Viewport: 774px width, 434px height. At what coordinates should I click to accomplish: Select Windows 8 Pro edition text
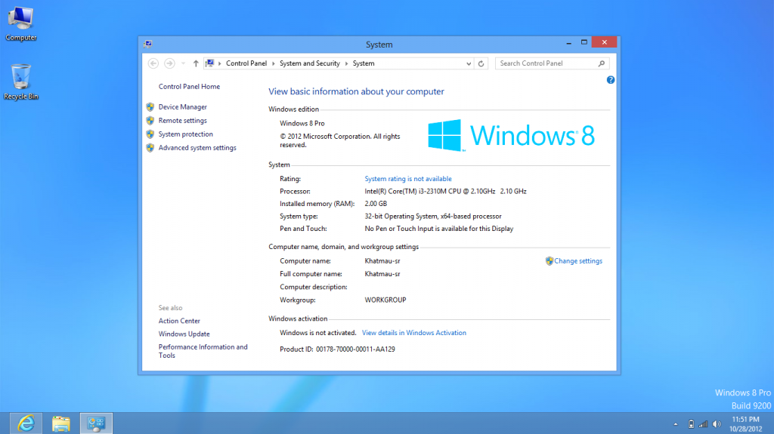(x=302, y=123)
